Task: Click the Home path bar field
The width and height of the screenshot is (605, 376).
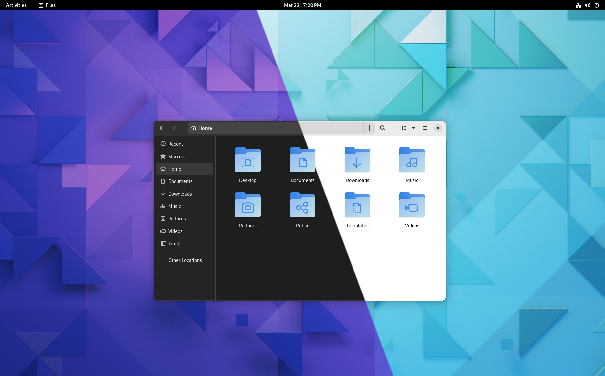Action: pos(276,128)
